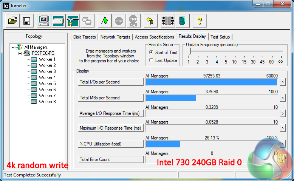Viewport: 294px width, 181px height.
Task: Start a new network worker
Action: [73, 21]
